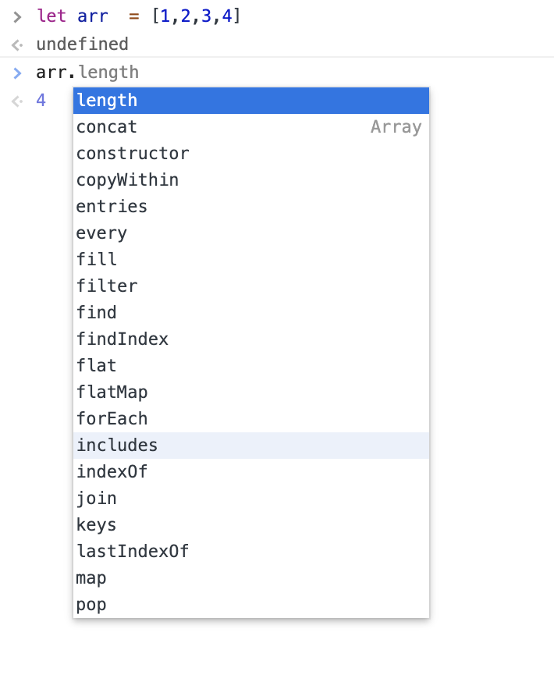Select the Array label next to concat

(396, 126)
